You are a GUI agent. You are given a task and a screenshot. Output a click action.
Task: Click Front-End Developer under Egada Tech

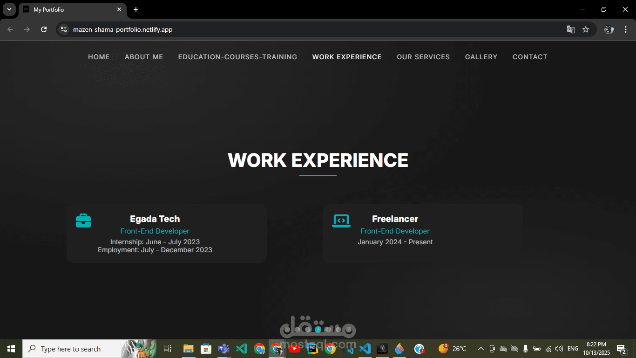(155, 231)
